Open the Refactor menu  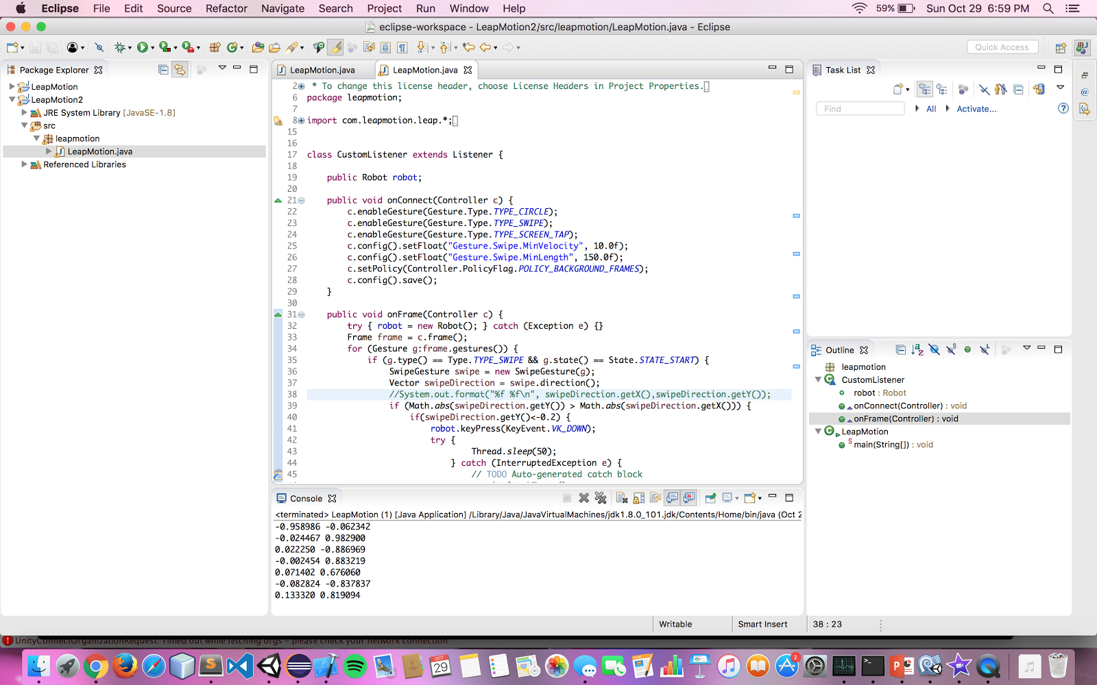[226, 8]
